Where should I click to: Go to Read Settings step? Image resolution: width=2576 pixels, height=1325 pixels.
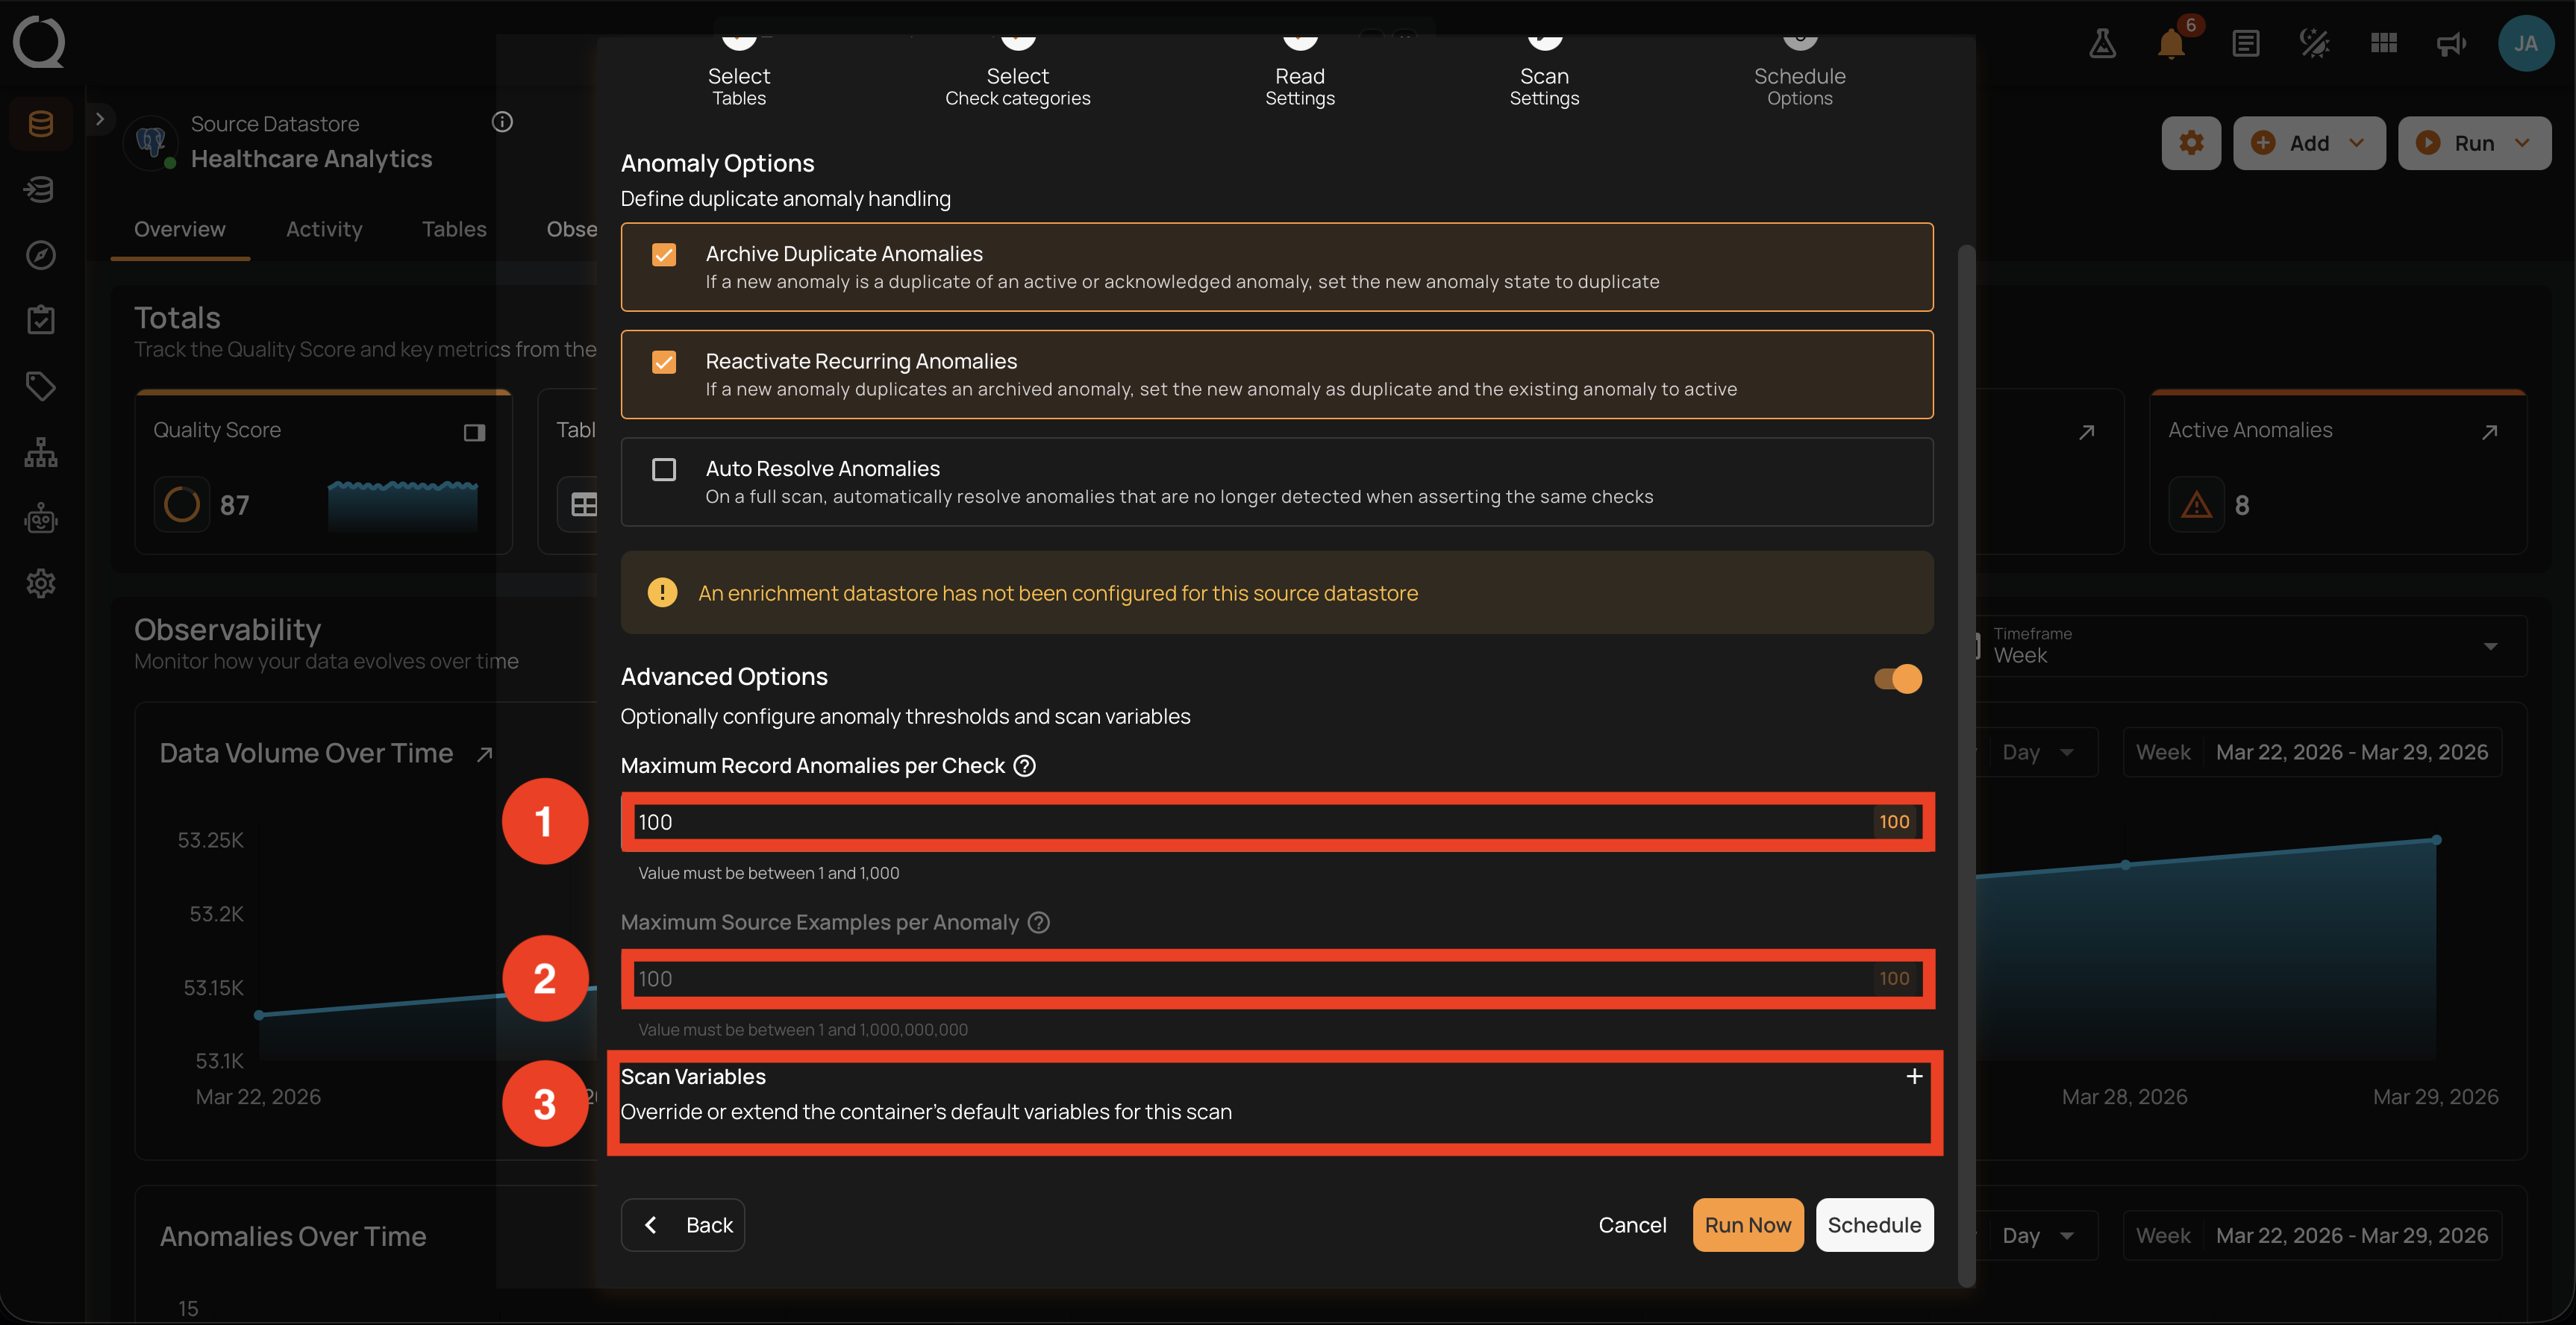click(1300, 72)
